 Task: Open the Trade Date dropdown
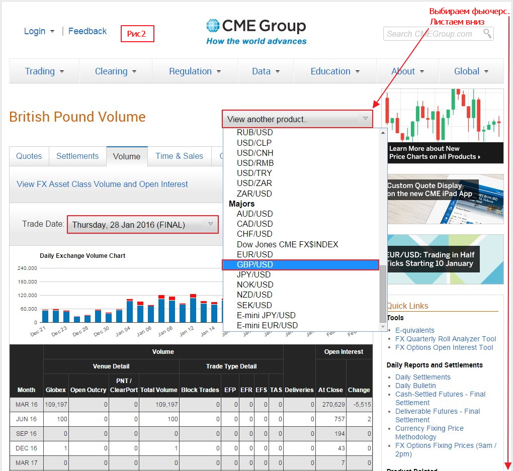143,225
